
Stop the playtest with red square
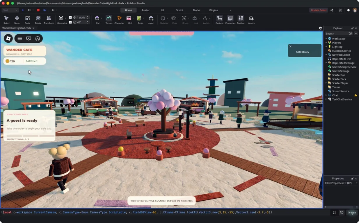pos(38,10)
